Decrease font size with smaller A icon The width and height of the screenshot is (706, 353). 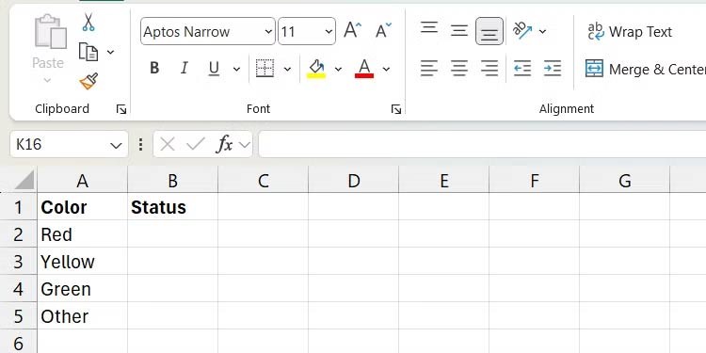(383, 31)
